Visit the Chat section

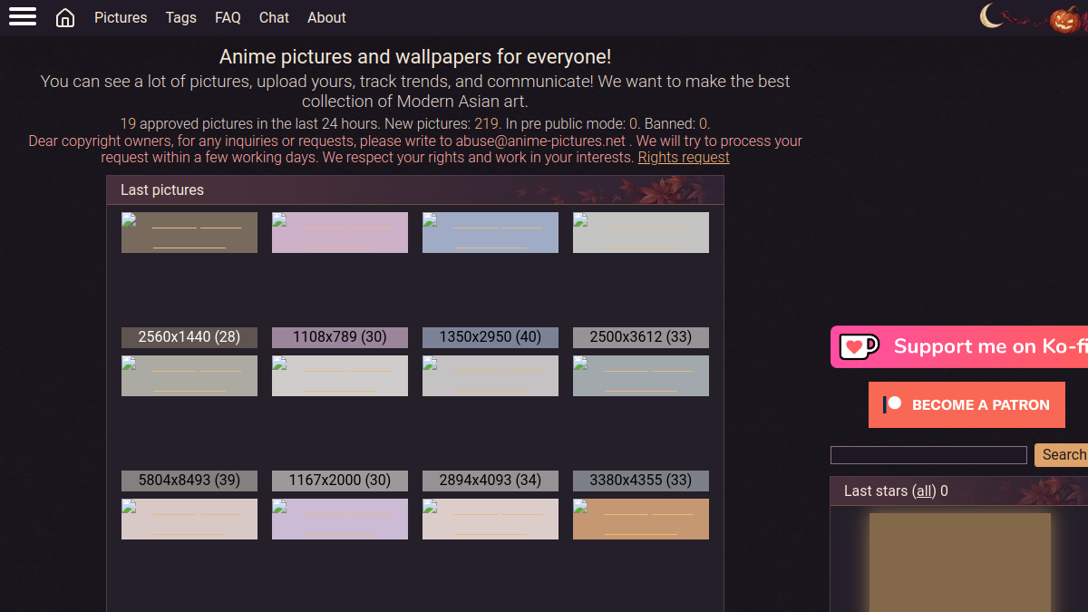coord(274,17)
